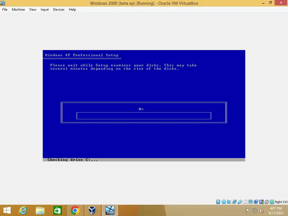288x216 pixels.
Task: Click the audio speaker indicator in VirtualBox status bar
Action: click(229, 202)
